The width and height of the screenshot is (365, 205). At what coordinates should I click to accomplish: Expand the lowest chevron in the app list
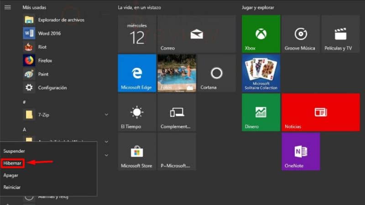point(106,155)
